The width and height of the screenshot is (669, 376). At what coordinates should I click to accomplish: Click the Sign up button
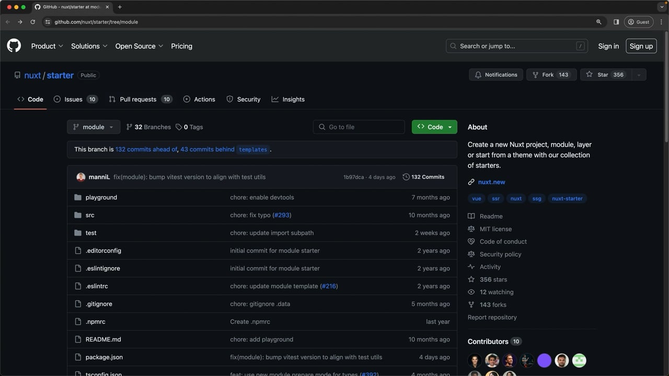[x=641, y=46]
